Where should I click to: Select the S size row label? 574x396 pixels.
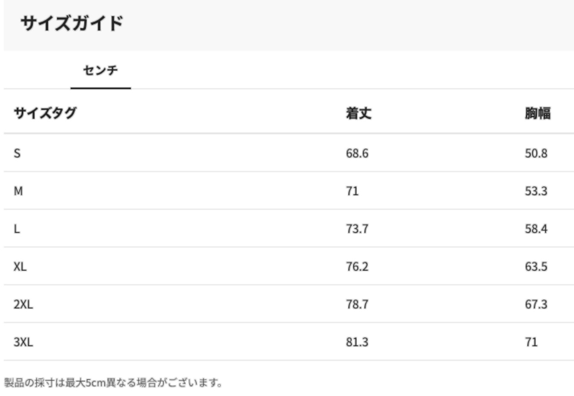pyautogui.click(x=17, y=153)
